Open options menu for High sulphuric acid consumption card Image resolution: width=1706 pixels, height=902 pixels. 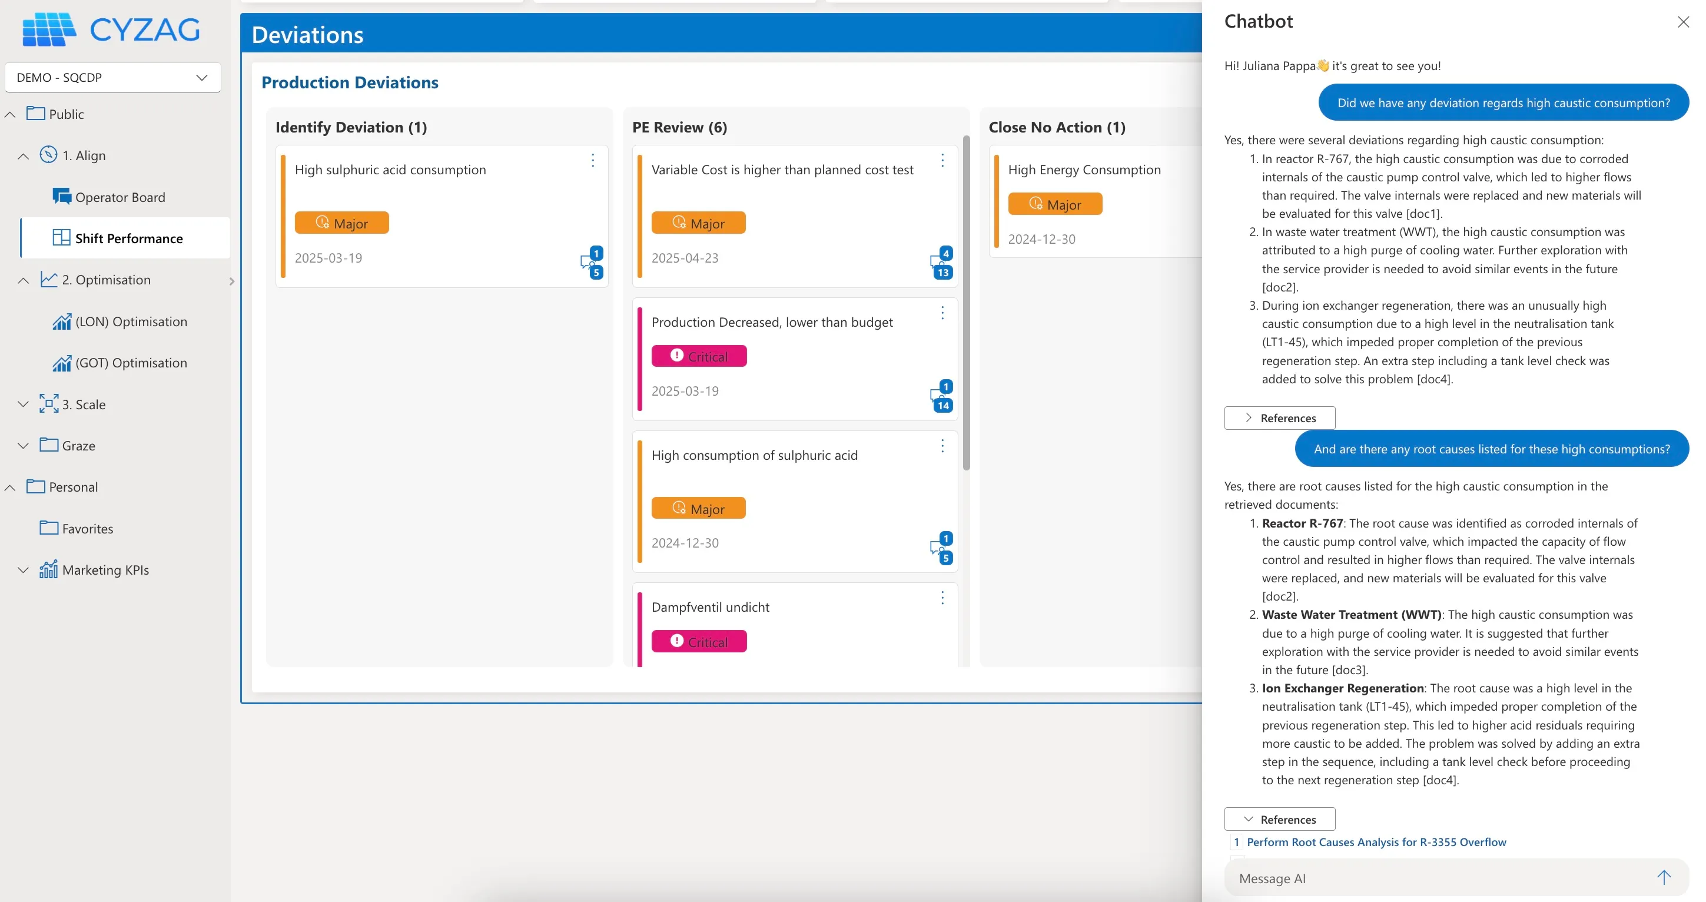pos(593,160)
